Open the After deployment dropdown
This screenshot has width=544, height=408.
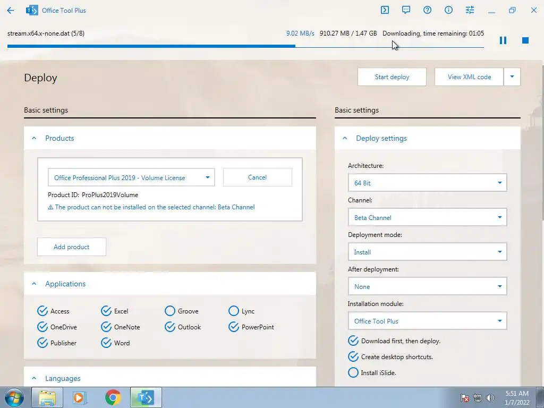(x=428, y=286)
